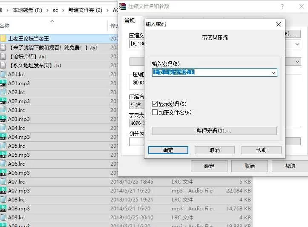Click 取消 in the archive parameters dialog
The image size is (308, 227).
coord(250,166)
